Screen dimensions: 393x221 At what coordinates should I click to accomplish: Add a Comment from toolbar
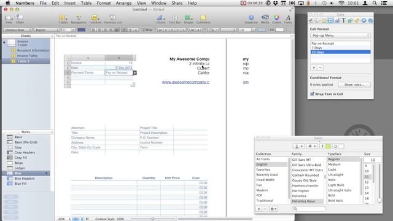[x=203, y=19]
